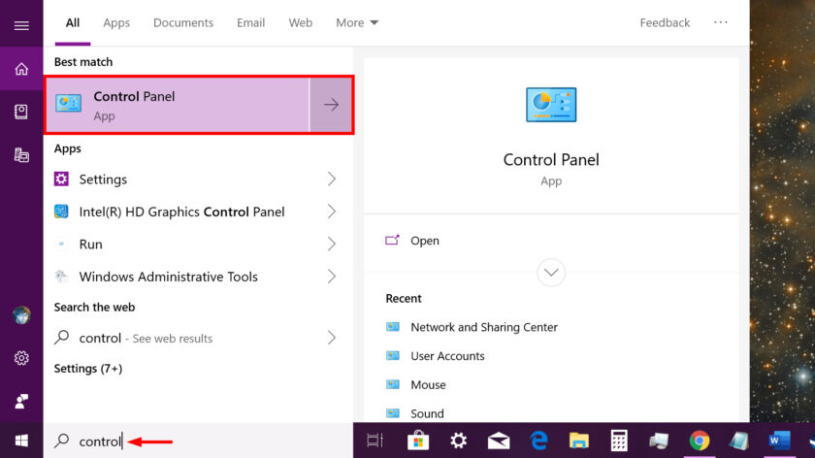This screenshot has height=458, width=815.
Task: Expand the Windows Administrative Tools chevron
Action: 331,277
